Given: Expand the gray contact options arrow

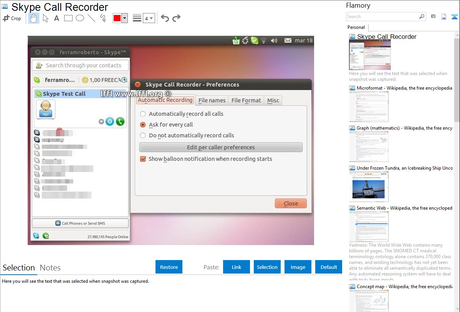Looking at the screenshot, I should (101, 122).
